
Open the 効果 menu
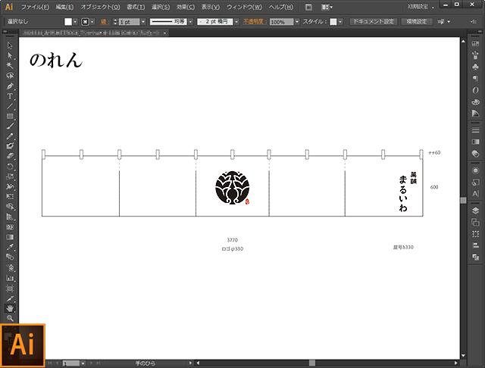click(186, 7)
